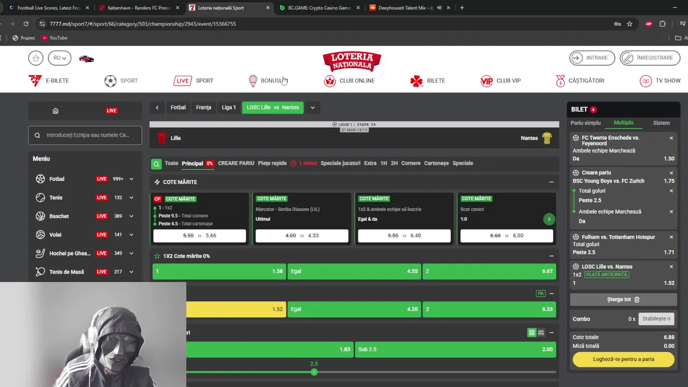Open the Speciale jucatori tab
Screen dimensions: 688x387
340,163
